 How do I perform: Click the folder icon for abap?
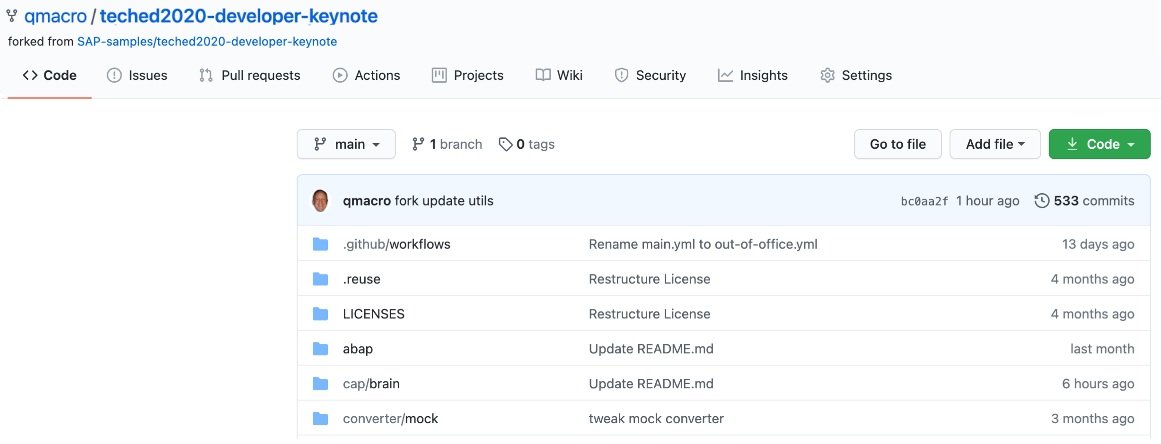(x=320, y=349)
